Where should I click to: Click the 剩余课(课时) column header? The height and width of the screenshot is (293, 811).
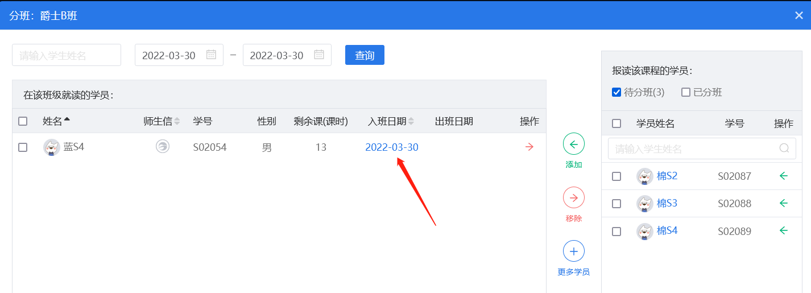321,121
